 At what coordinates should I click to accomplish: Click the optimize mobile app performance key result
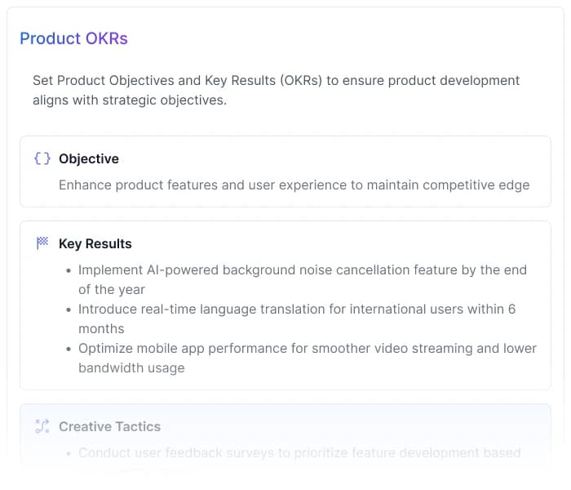307,348
